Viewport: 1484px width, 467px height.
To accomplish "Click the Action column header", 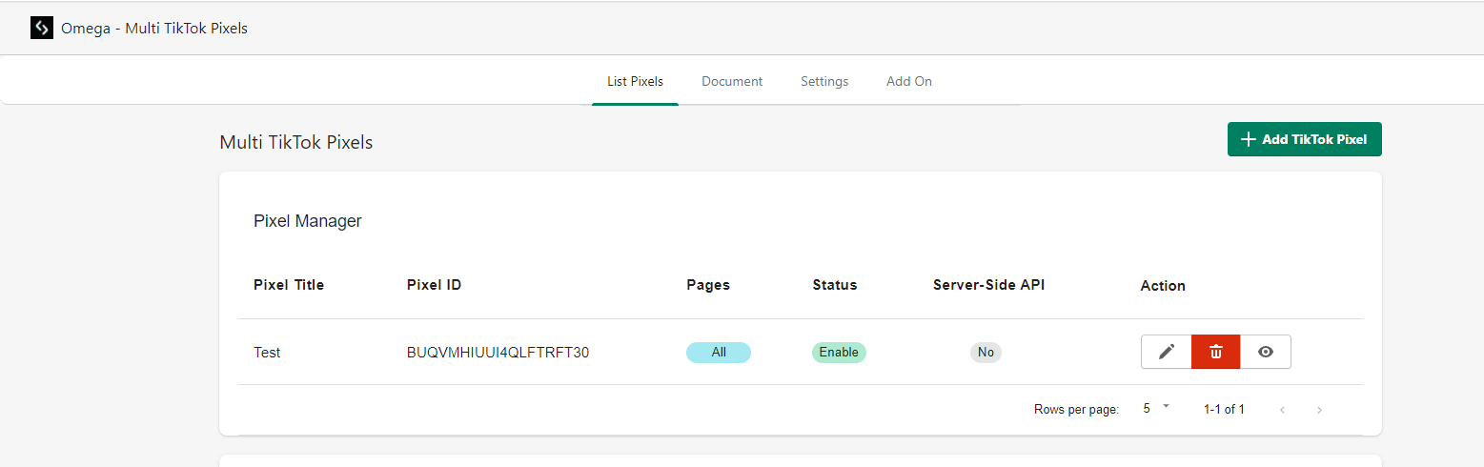I will coord(1163,286).
